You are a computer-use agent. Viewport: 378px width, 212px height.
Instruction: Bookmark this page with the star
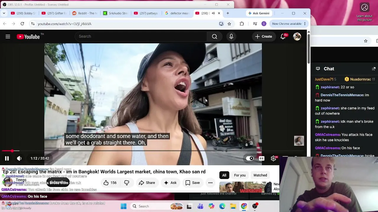coord(229,24)
